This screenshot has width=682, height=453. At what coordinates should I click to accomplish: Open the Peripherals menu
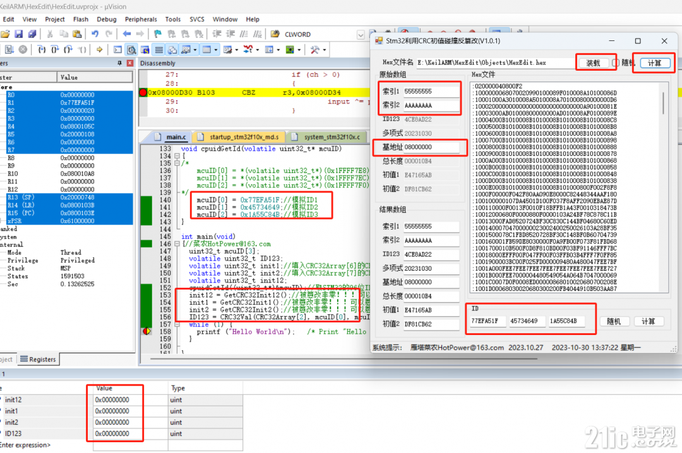[x=141, y=19]
